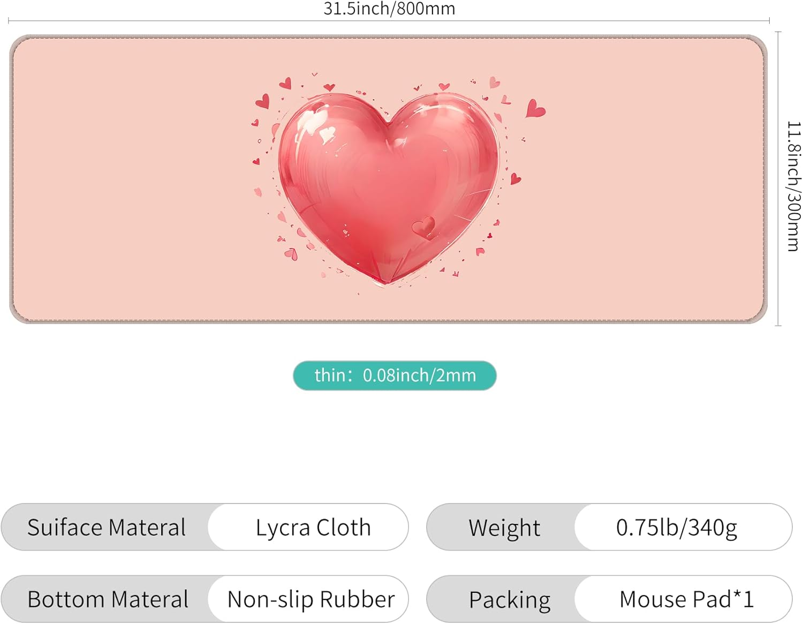Click the small red heart far right of big heart
The width and height of the screenshot is (803, 624).
(x=535, y=108)
